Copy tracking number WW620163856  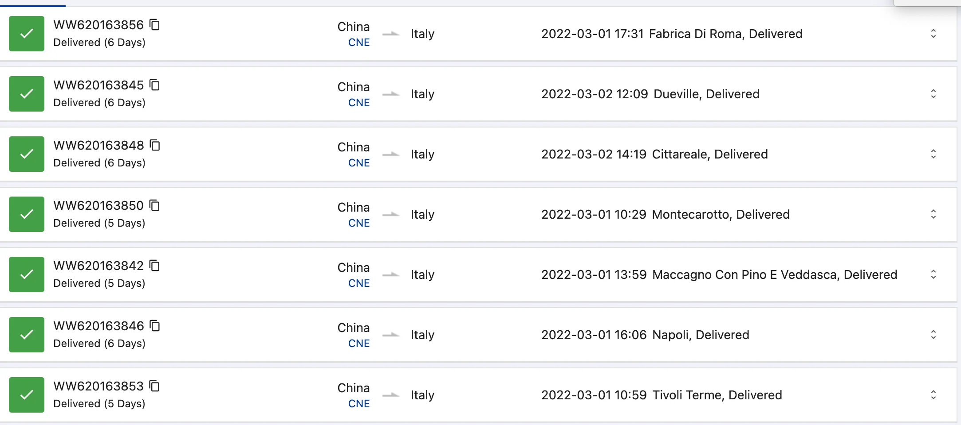coord(154,25)
